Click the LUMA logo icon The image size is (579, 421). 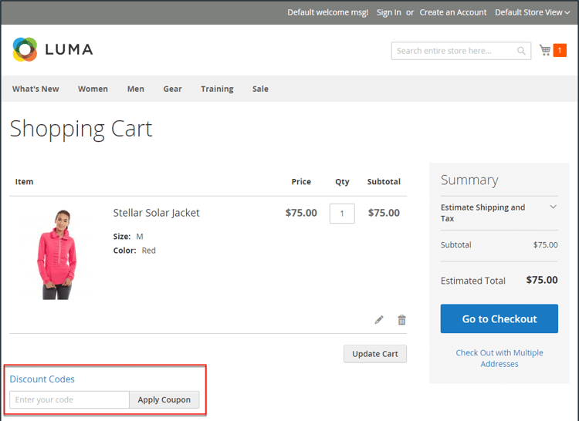point(25,49)
